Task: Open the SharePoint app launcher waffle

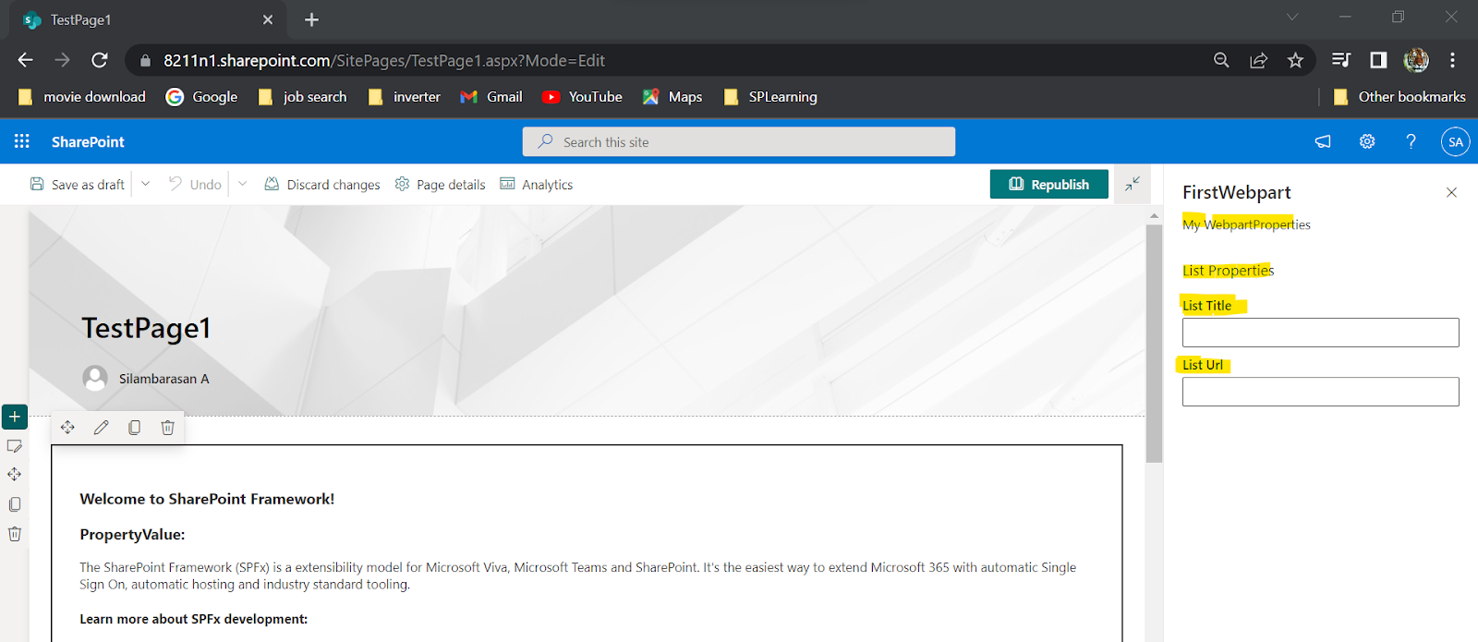Action: [x=22, y=141]
